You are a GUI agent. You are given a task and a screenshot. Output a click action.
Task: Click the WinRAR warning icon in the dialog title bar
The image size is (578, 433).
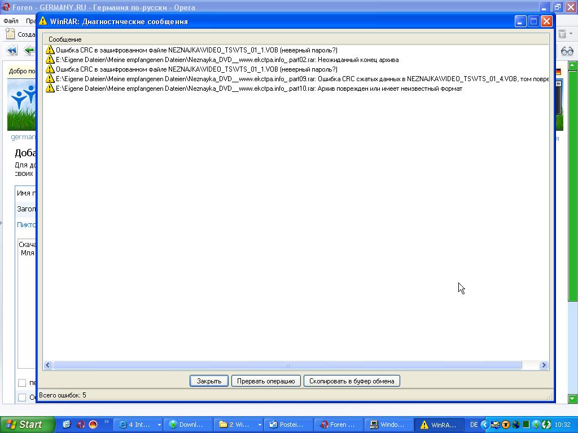(x=43, y=21)
